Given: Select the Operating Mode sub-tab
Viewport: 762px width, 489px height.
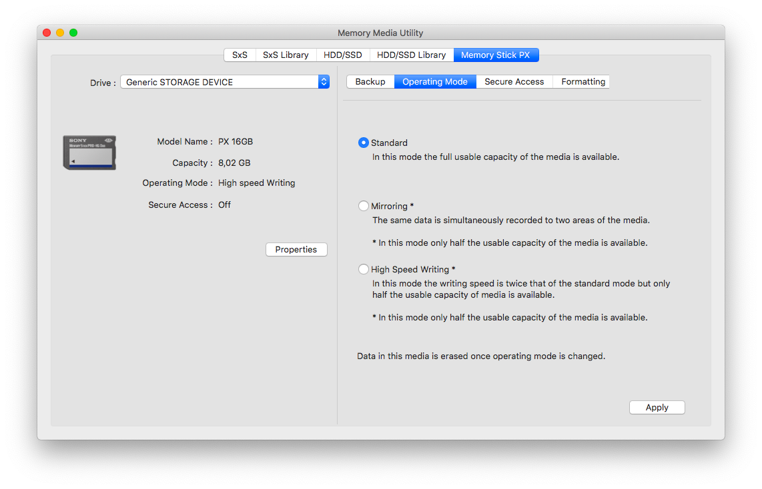Looking at the screenshot, I should pyautogui.click(x=435, y=81).
